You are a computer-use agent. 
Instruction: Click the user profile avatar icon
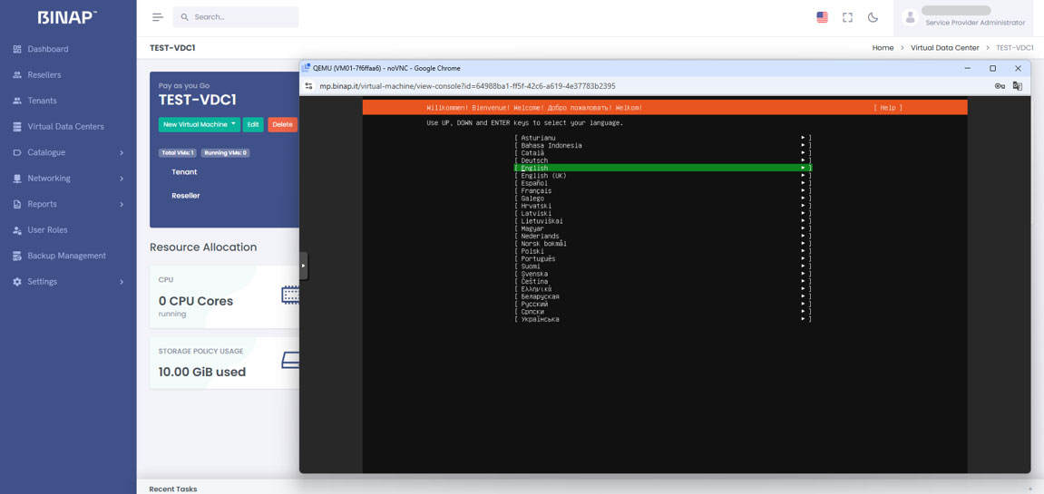coord(910,17)
